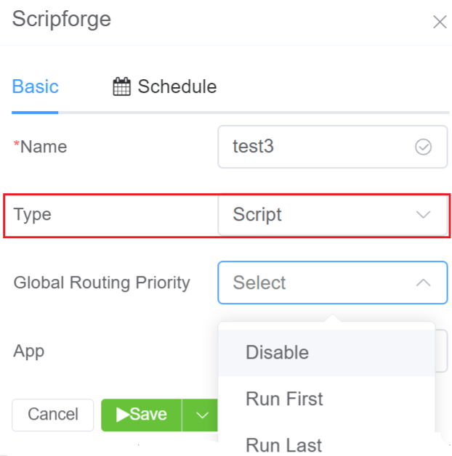The height and width of the screenshot is (456, 452).
Task: Open the Type dropdown showing Script
Action: pyautogui.click(x=320, y=215)
